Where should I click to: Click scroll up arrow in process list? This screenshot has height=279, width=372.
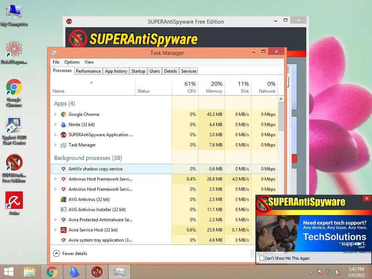281,99
